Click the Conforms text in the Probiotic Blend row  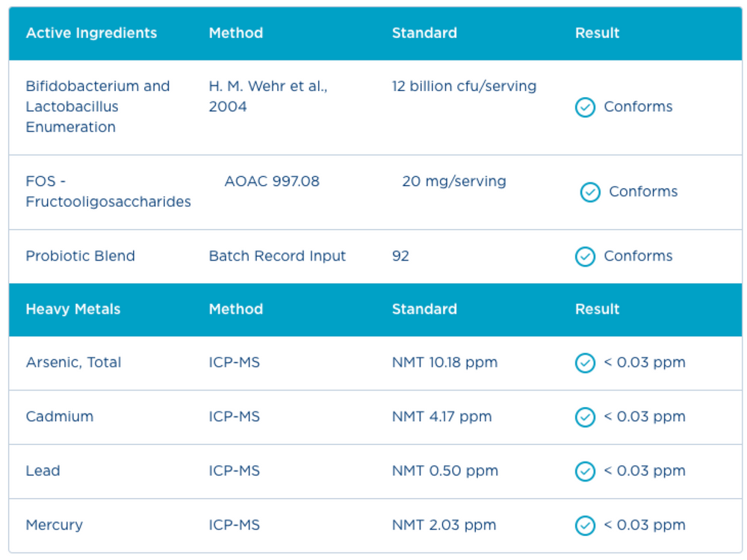pos(639,256)
